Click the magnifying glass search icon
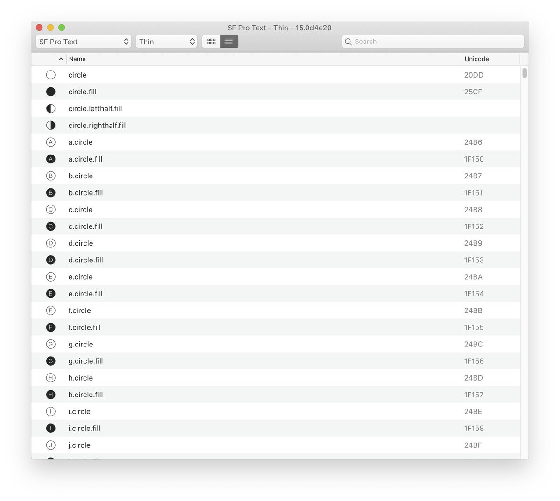The width and height of the screenshot is (560, 501). pos(348,42)
